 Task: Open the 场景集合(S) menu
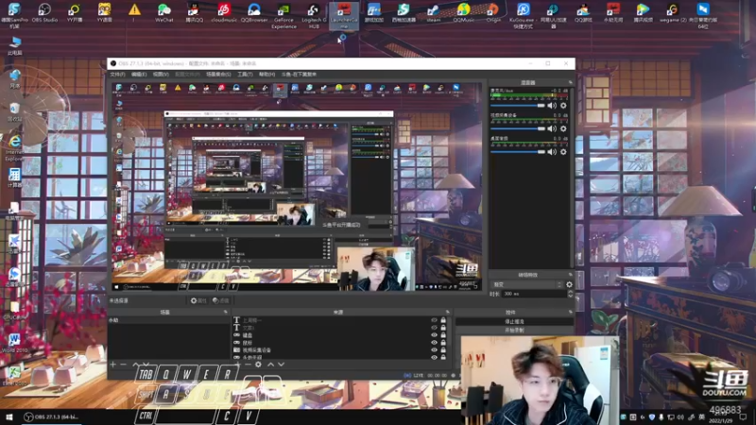pyautogui.click(x=218, y=75)
